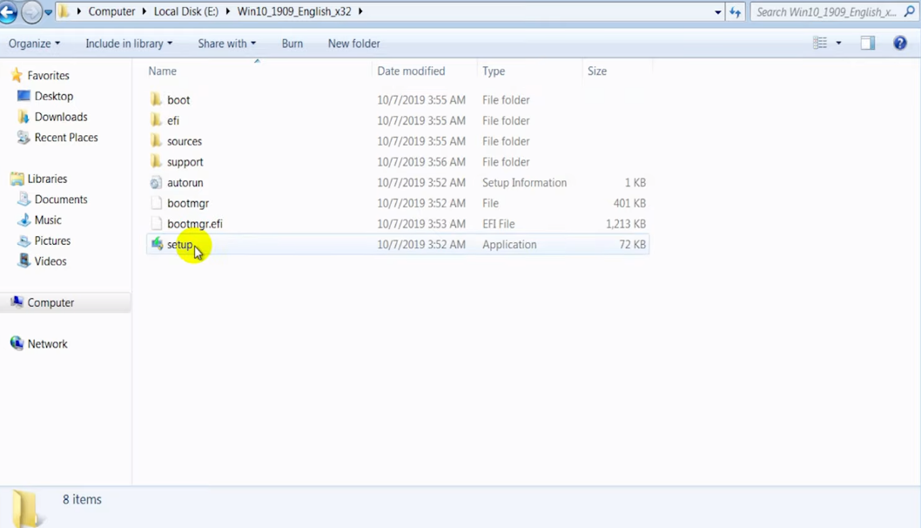This screenshot has width=921, height=528.
Task: Toggle the preview pane icon
Action: click(868, 44)
